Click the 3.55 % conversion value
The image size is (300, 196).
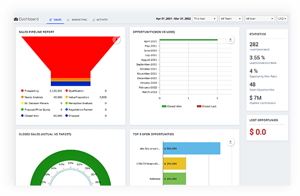pos(257,58)
